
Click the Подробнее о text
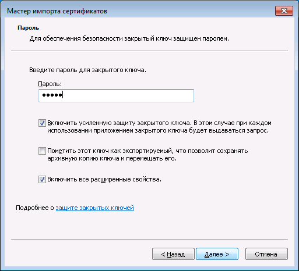35,208
